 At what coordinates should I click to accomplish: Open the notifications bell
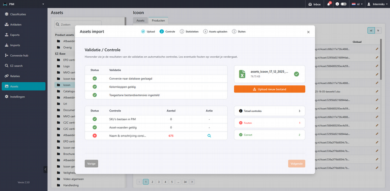coord(329,4)
